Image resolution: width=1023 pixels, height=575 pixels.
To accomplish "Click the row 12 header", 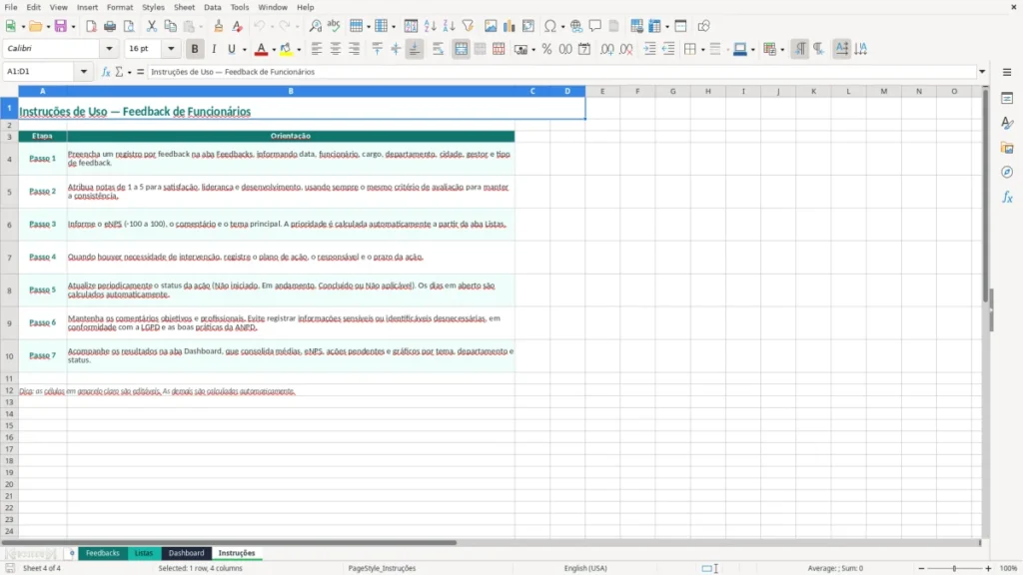I will pyautogui.click(x=9, y=390).
